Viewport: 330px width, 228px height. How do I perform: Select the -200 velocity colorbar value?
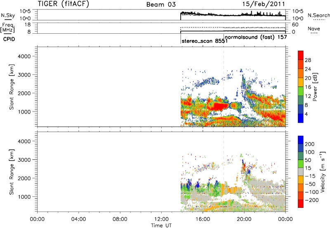tap(311, 200)
